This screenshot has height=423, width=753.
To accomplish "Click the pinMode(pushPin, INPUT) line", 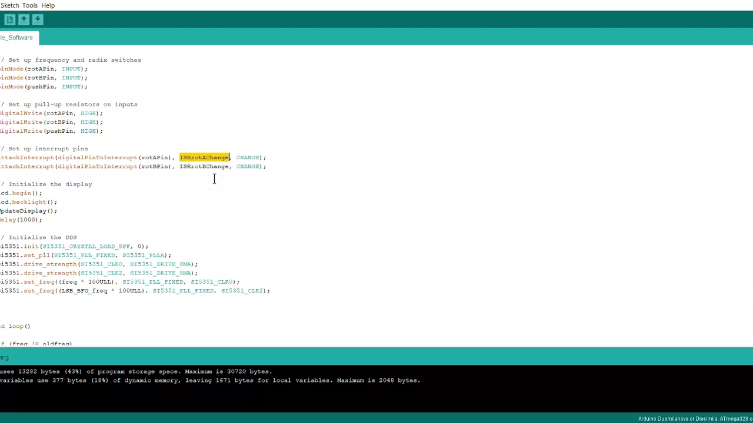I will click(44, 86).
